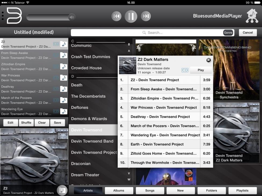Edit the current playlist
The width and height of the screenshot is (262, 196).
tap(10, 123)
